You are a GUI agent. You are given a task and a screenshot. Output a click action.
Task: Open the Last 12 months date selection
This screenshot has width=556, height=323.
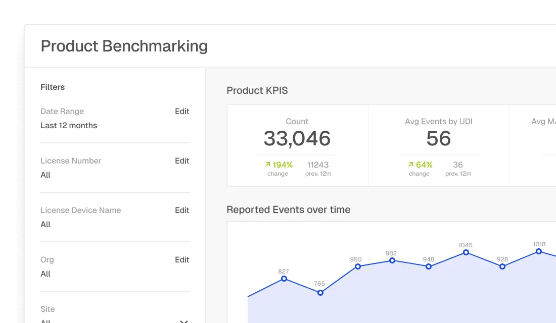coord(69,126)
